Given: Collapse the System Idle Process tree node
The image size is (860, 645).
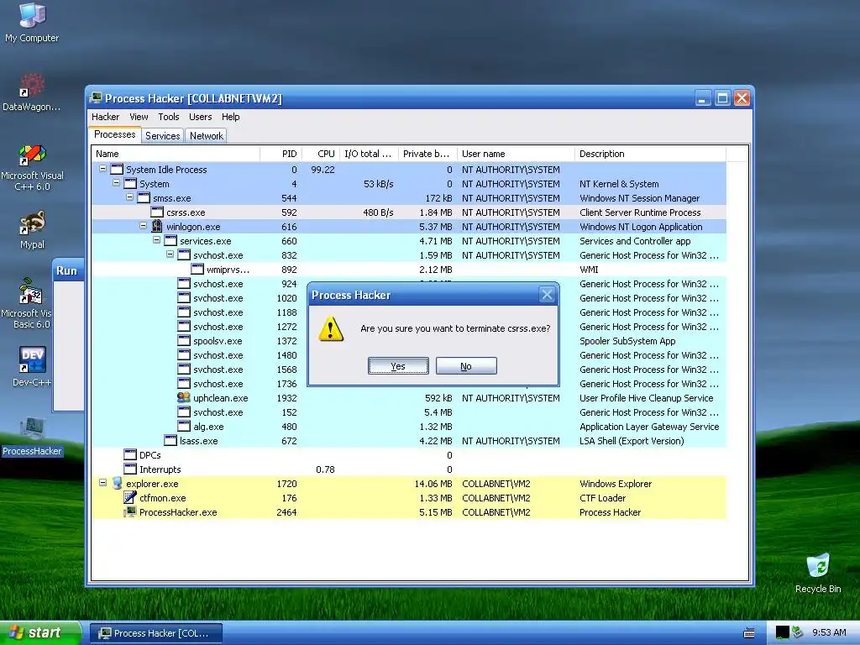Looking at the screenshot, I should pyautogui.click(x=102, y=169).
